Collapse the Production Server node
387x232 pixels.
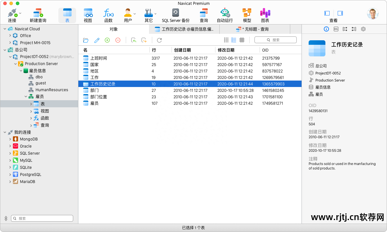pyautogui.click(x=15, y=64)
